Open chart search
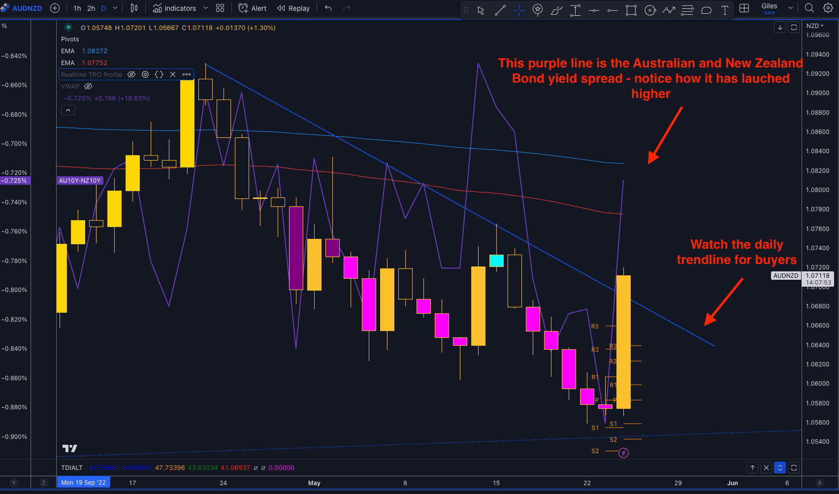The width and height of the screenshot is (839, 494). tap(809, 8)
